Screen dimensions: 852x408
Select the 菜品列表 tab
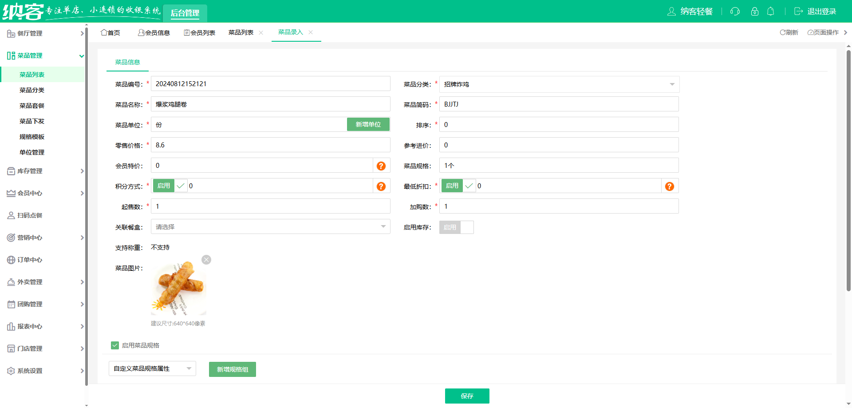click(x=242, y=32)
